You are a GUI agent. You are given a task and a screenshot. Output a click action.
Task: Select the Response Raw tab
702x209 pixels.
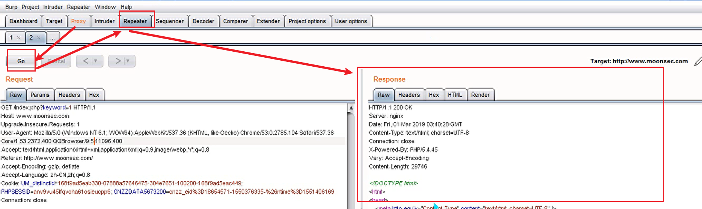pos(384,95)
